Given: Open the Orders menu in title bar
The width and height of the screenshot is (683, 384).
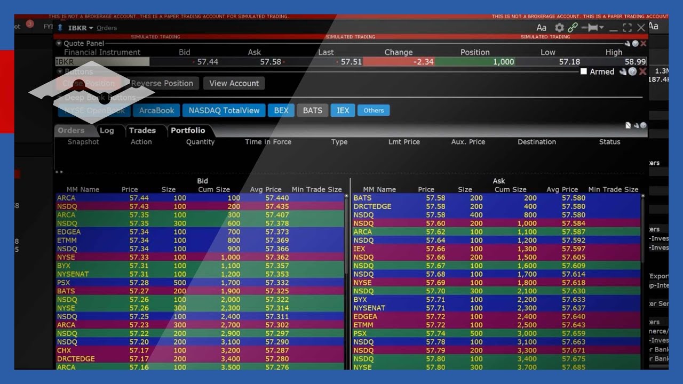Looking at the screenshot, I should [x=107, y=28].
